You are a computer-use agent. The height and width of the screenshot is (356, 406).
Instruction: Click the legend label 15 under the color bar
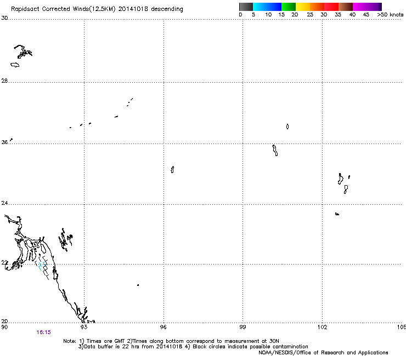[x=281, y=15]
